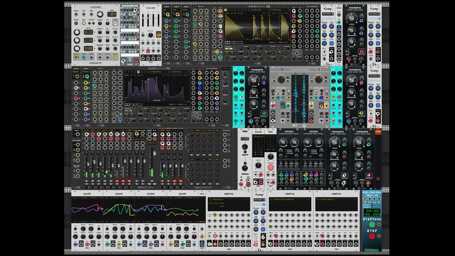
Task: Open the warp label on the first uMELD
Action: pos(167,10)
